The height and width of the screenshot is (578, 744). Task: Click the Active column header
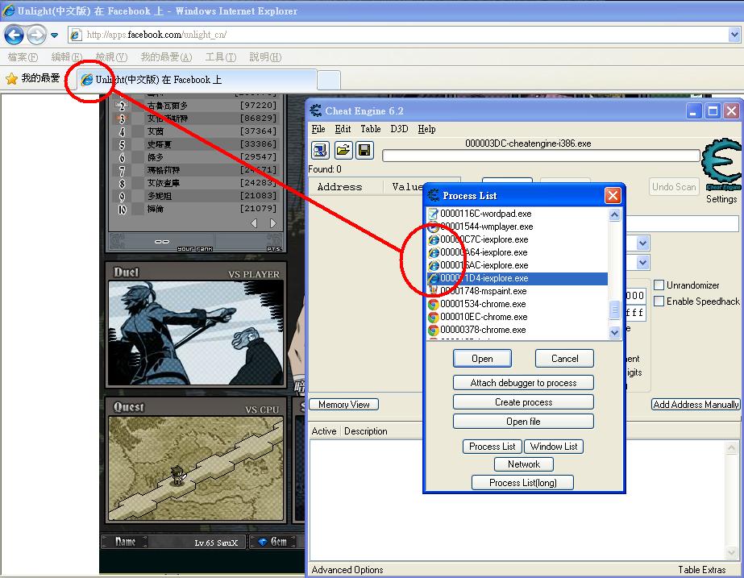click(x=324, y=431)
